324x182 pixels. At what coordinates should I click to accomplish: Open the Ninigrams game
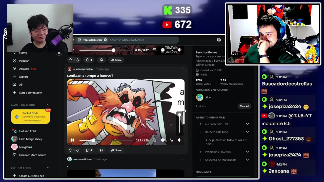click(26, 147)
